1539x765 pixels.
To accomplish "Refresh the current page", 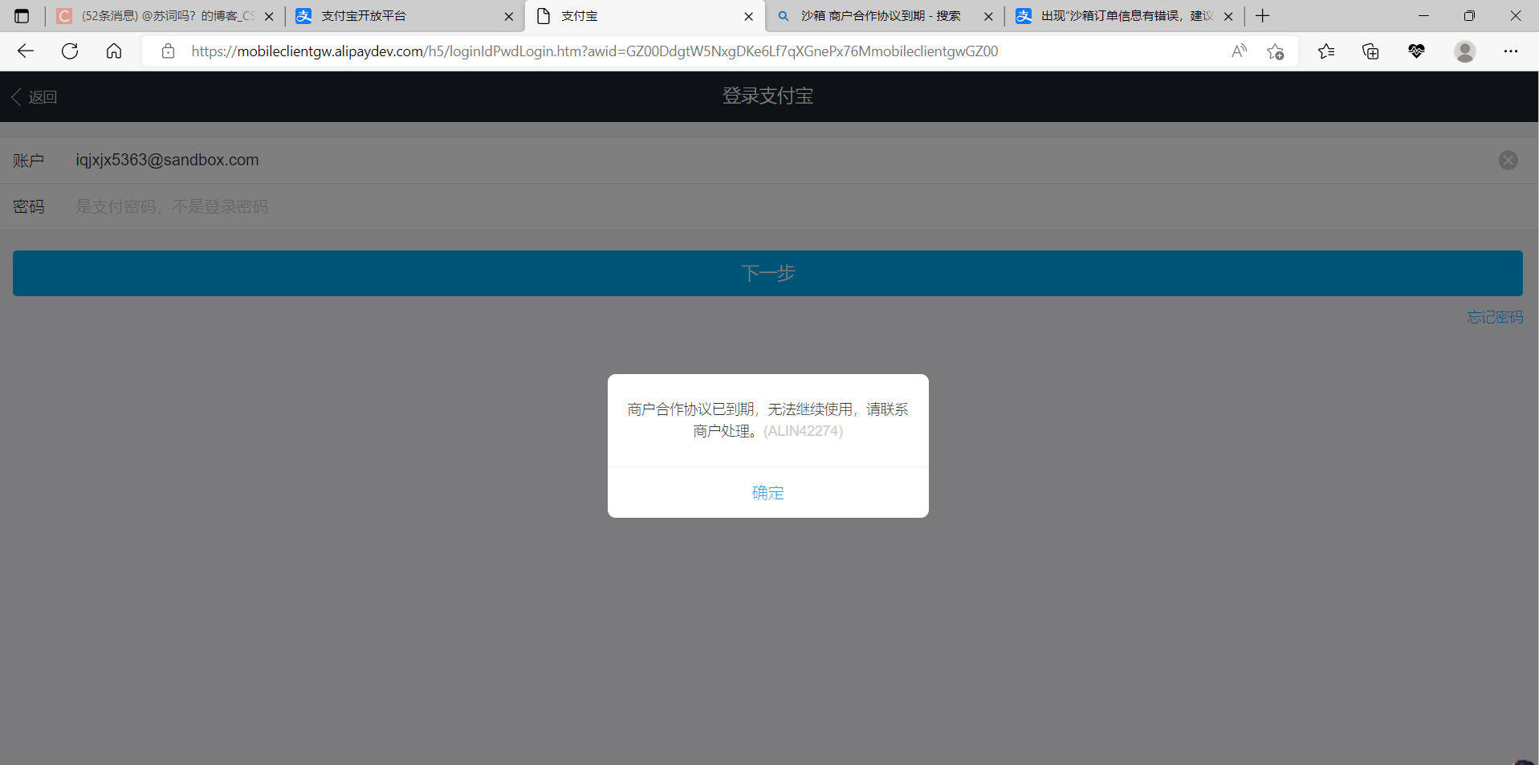I will click(70, 51).
